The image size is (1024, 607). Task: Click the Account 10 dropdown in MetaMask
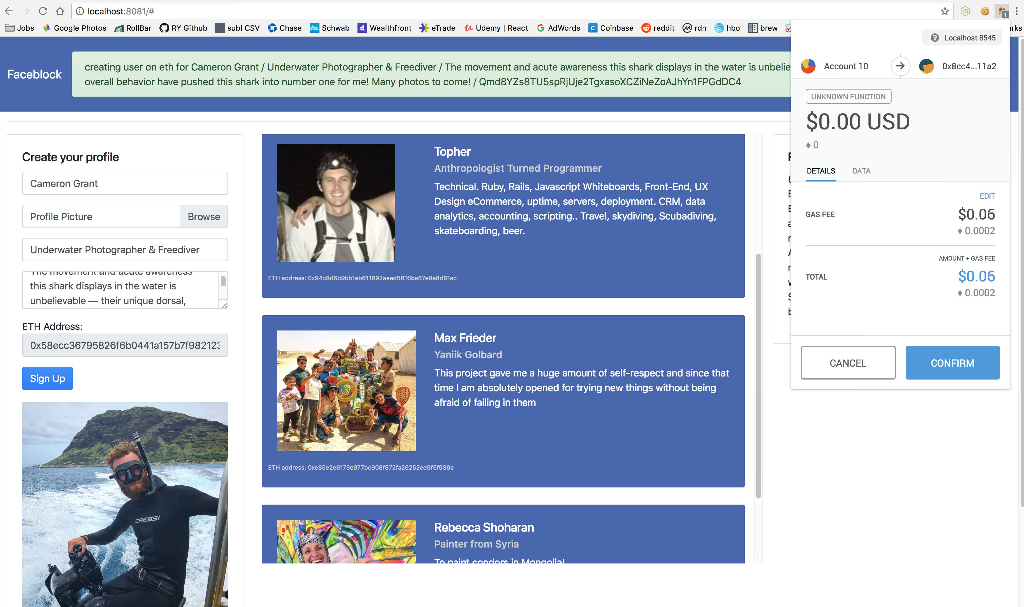pos(846,66)
